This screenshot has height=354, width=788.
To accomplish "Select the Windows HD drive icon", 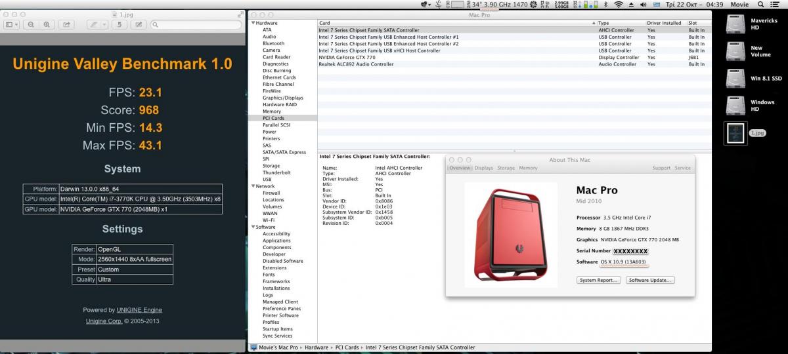I will tap(735, 106).
